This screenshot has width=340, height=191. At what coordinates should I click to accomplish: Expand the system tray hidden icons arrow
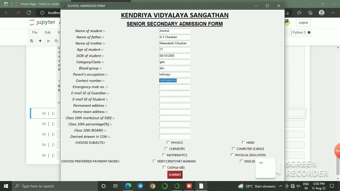click(280, 186)
